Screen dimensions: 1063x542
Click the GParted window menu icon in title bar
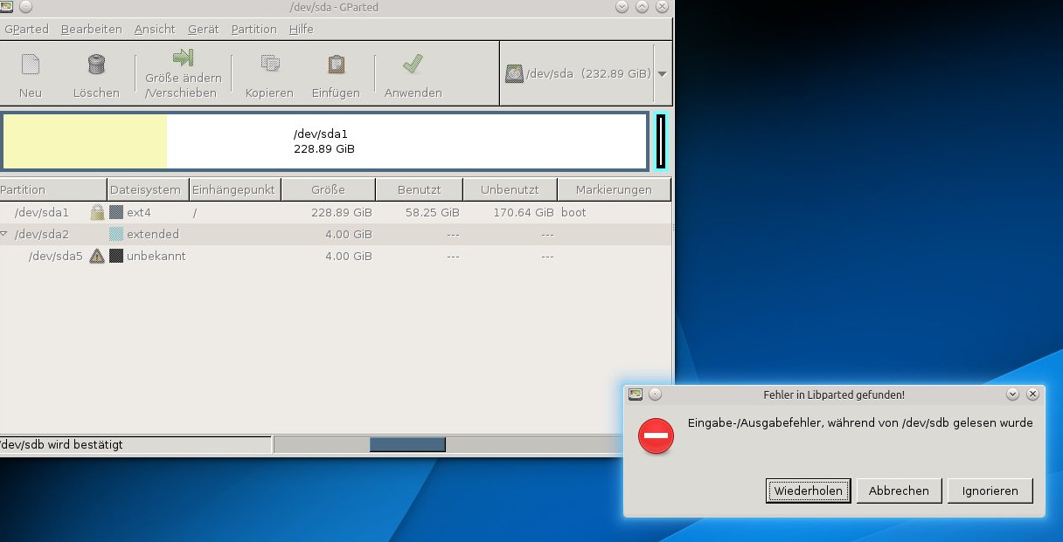pyautogui.click(x=7, y=7)
